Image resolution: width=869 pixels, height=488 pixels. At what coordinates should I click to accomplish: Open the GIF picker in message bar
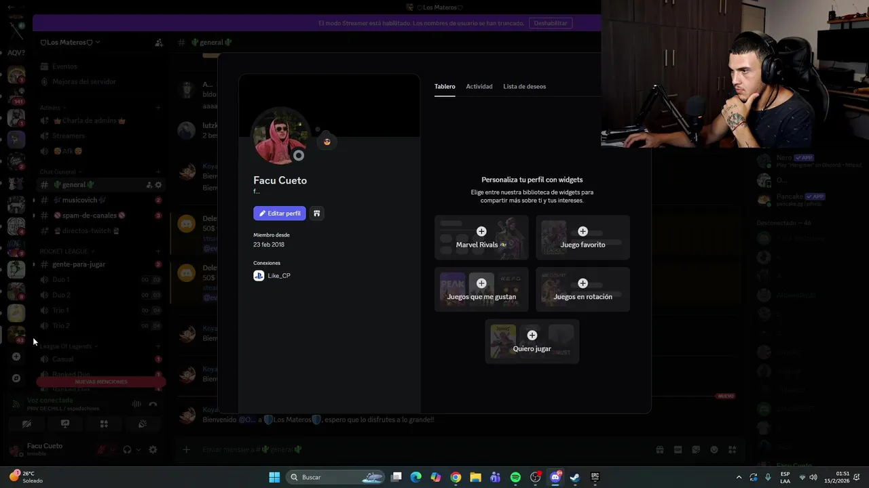(678, 449)
